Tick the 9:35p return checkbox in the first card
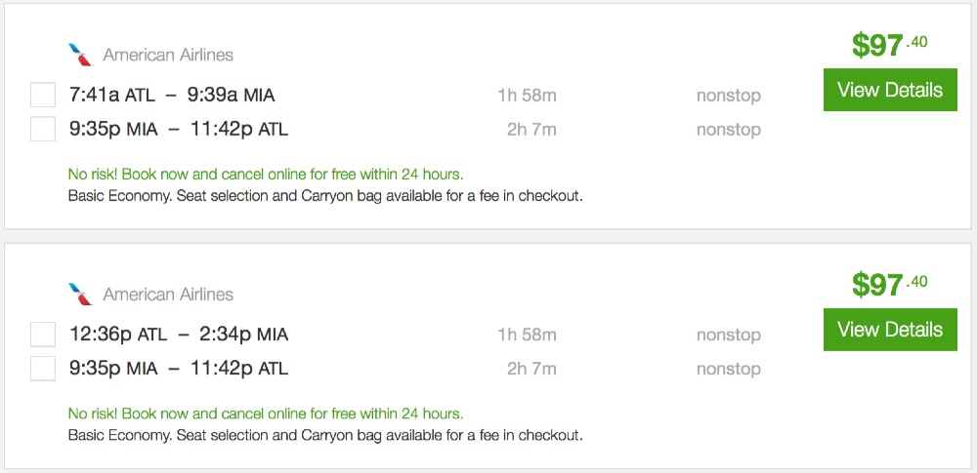The height and width of the screenshot is (473, 977). pos(43,129)
